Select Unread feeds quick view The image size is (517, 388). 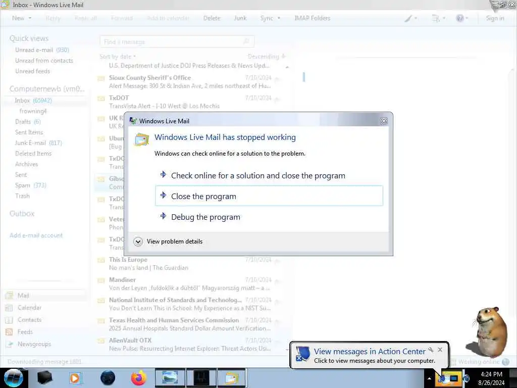click(32, 71)
